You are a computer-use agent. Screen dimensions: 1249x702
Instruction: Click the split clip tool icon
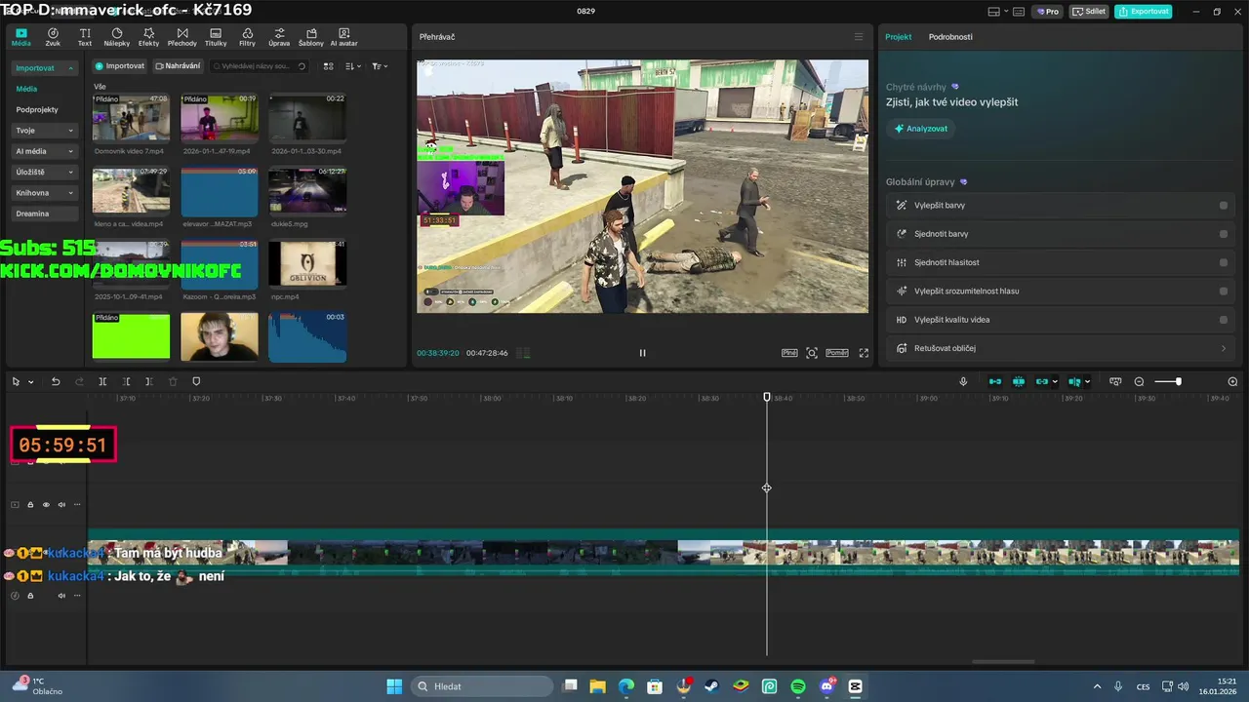coord(102,381)
